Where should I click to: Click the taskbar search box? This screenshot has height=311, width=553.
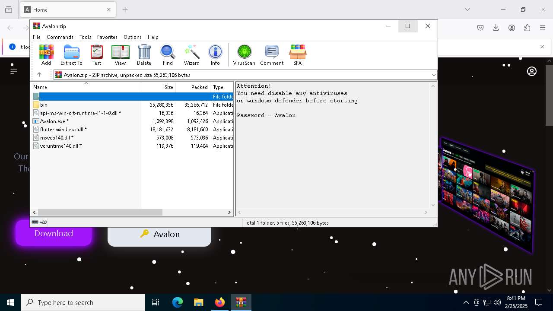(x=83, y=302)
